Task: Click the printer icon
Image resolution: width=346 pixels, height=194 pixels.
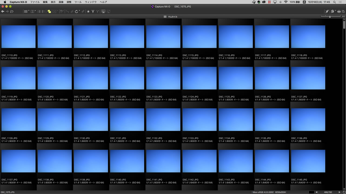Action: tap(339, 11)
